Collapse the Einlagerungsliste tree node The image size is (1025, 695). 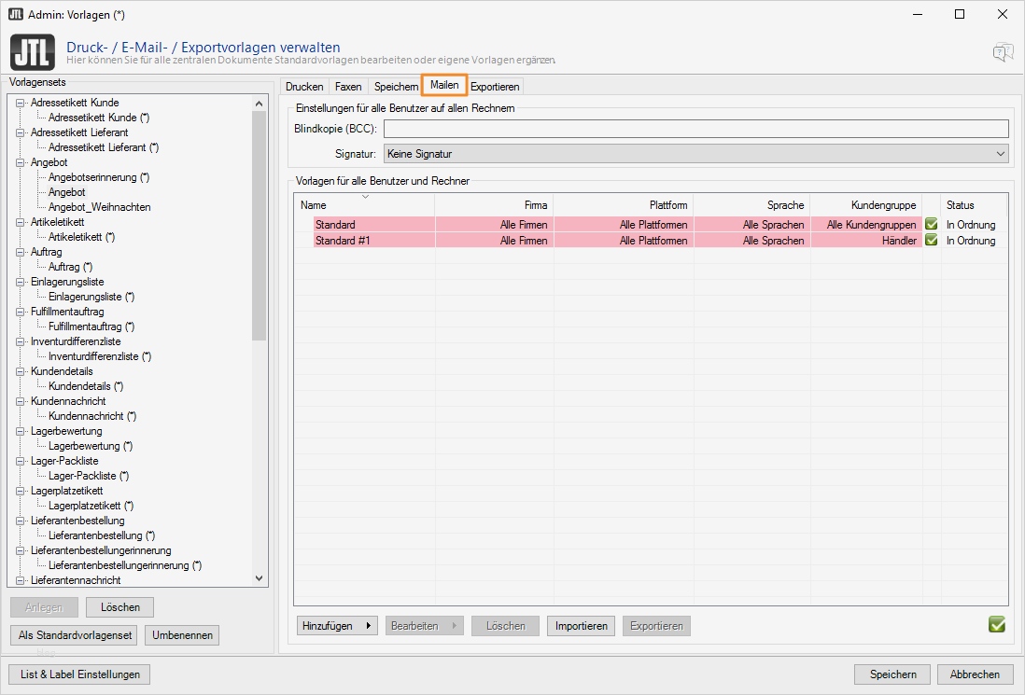(x=21, y=282)
